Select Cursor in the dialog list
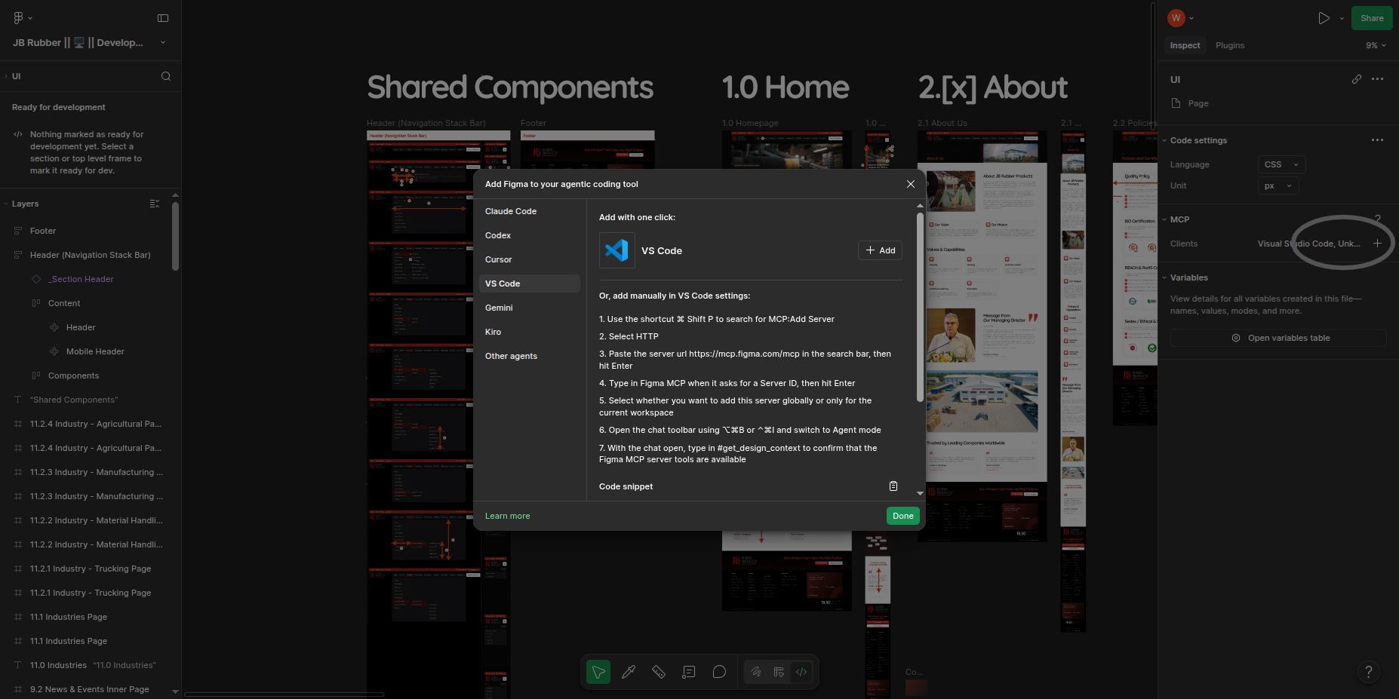 530,259
